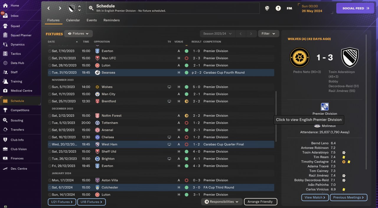This screenshot has height=208, width=378.
Task: Open the Fixtures view dropdown
Action: pos(79,34)
